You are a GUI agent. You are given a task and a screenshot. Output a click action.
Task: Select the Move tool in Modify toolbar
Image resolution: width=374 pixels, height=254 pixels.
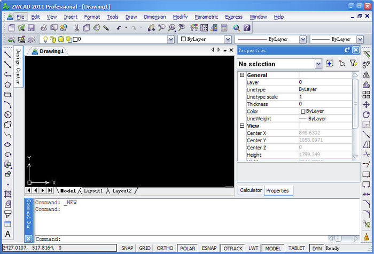tap(366, 105)
